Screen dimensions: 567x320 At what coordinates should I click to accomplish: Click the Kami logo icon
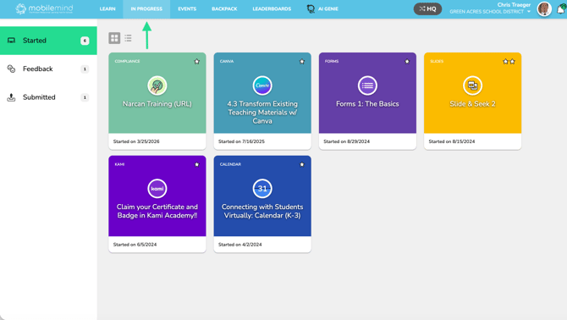tap(157, 189)
